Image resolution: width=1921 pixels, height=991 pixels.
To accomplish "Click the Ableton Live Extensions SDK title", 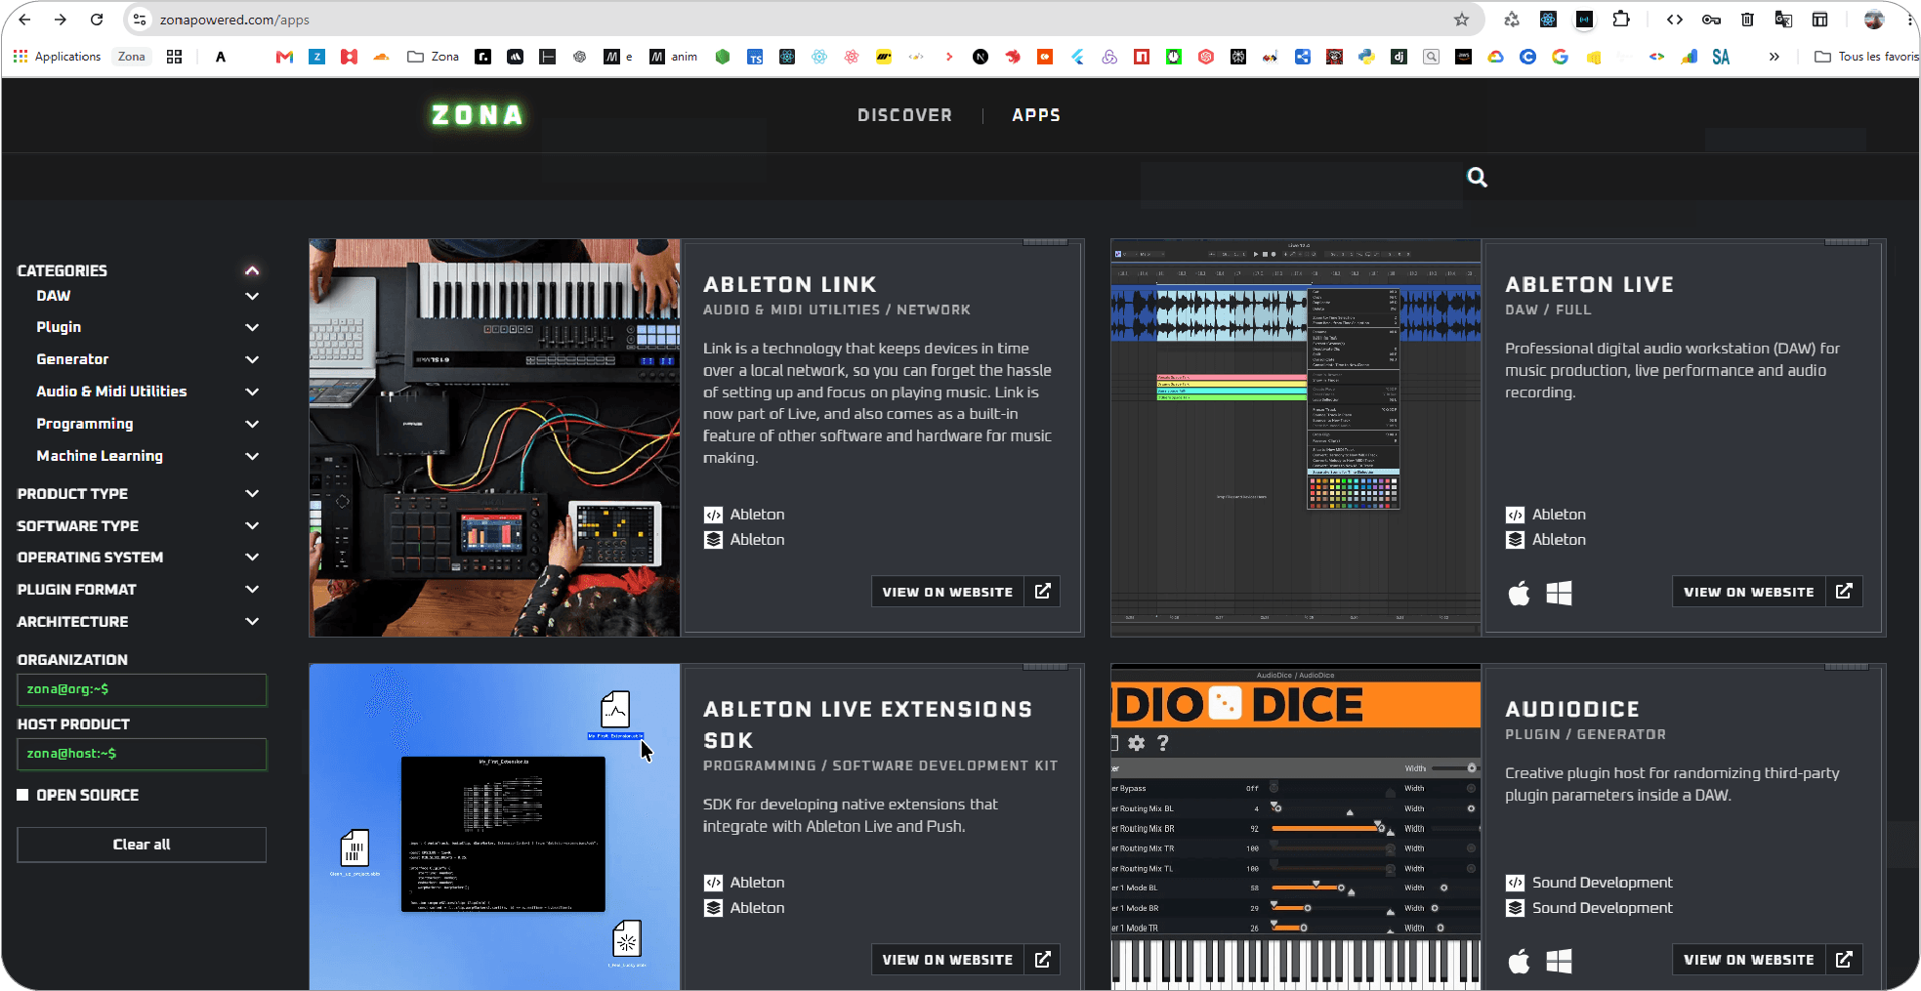I will pos(867,724).
